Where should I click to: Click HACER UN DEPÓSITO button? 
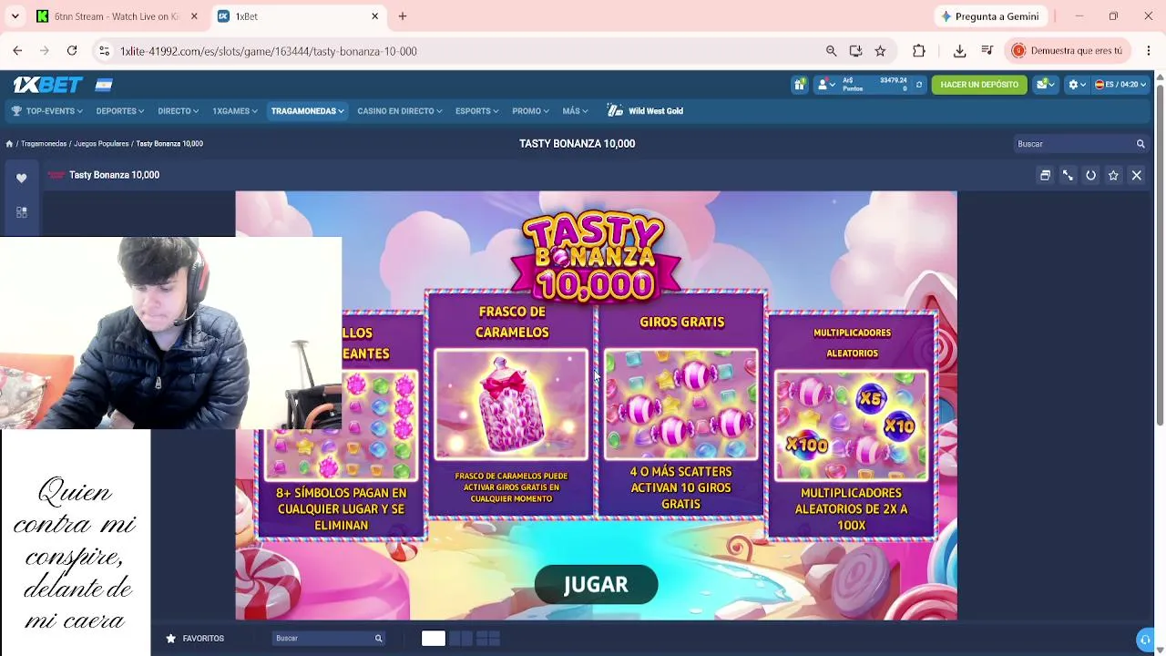(x=979, y=85)
